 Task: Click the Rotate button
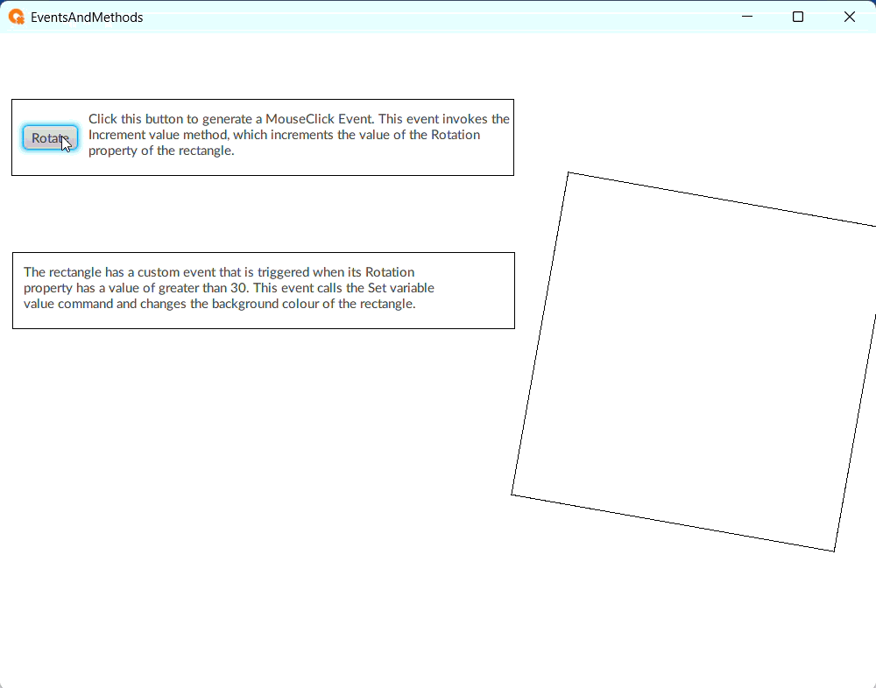[x=50, y=138]
